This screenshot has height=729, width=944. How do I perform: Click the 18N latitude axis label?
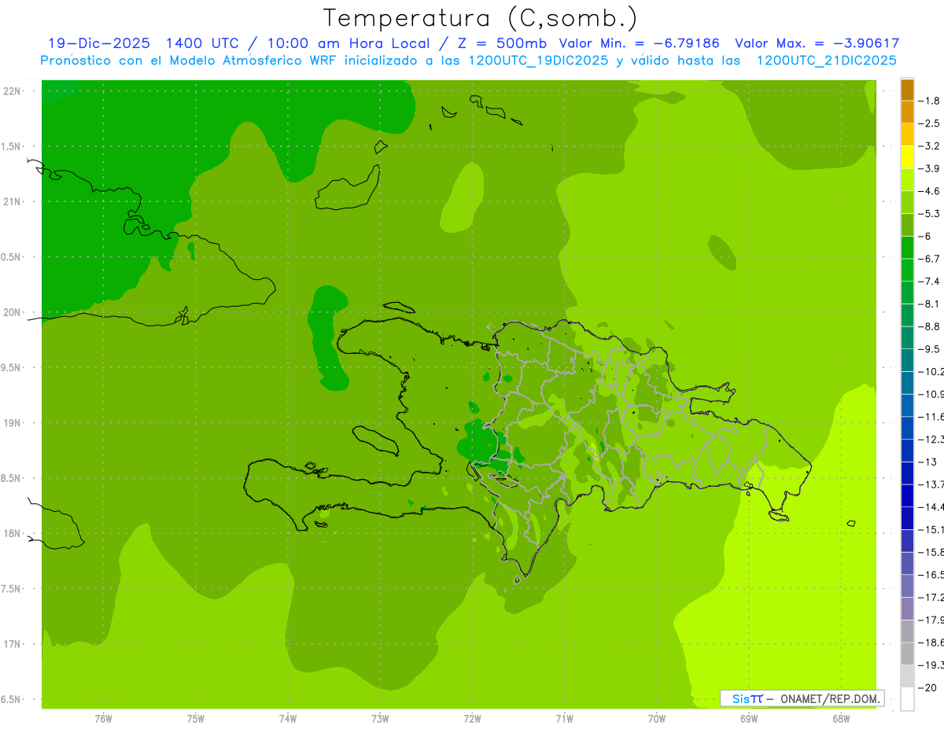pos(13,533)
